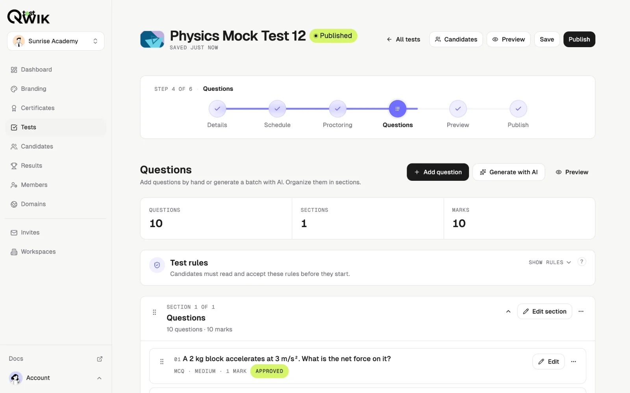Click the active Questions step circle

[398, 109]
